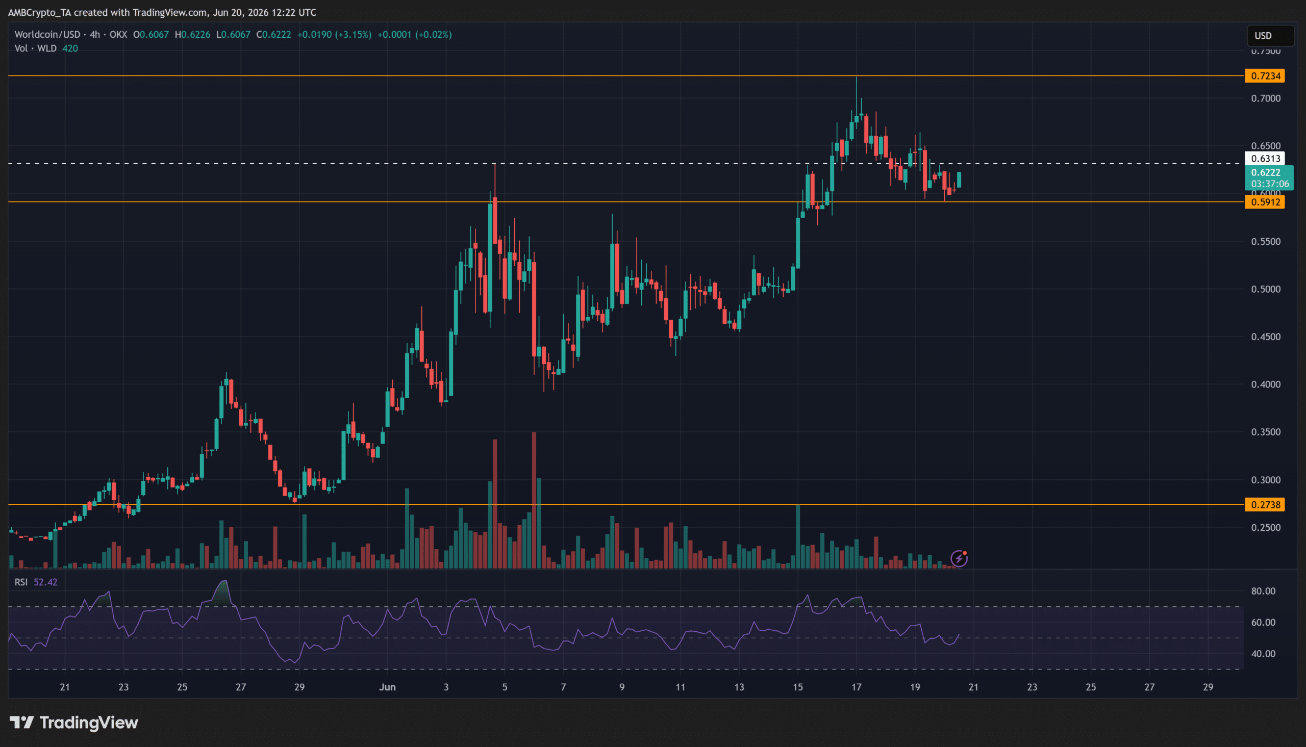The image size is (1306, 747).
Task: Click the +0.0190 (+3.15%) change value
Action: point(334,34)
